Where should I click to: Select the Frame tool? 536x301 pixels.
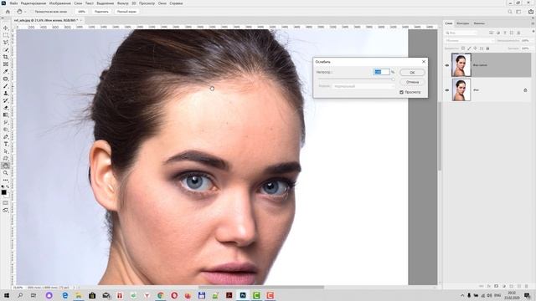click(x=6, y=64)
